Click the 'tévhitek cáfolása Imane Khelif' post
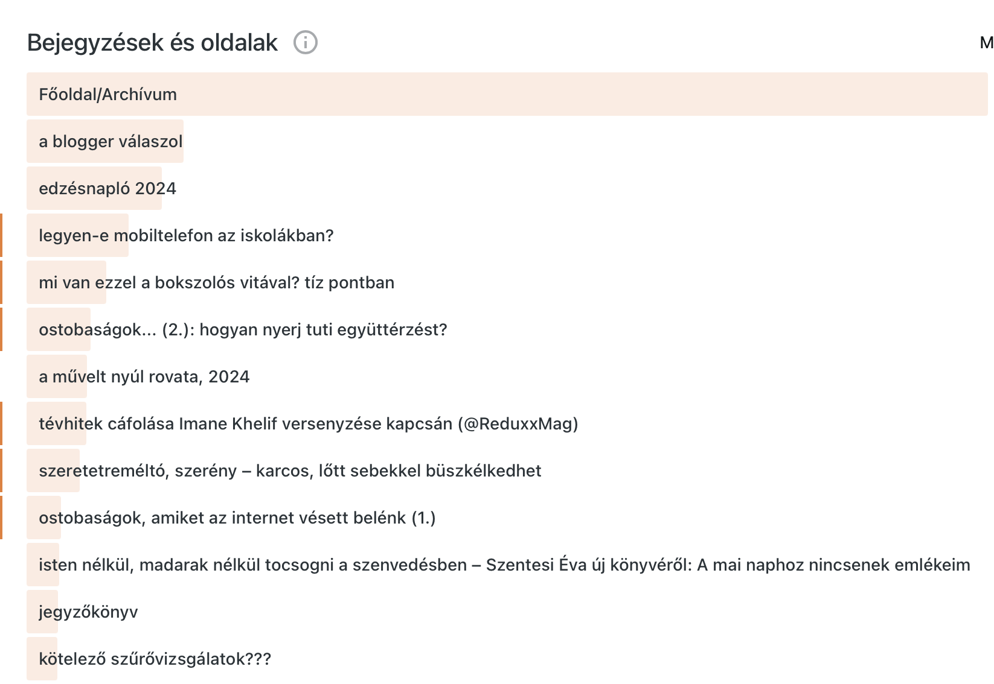 pos(308,424)
